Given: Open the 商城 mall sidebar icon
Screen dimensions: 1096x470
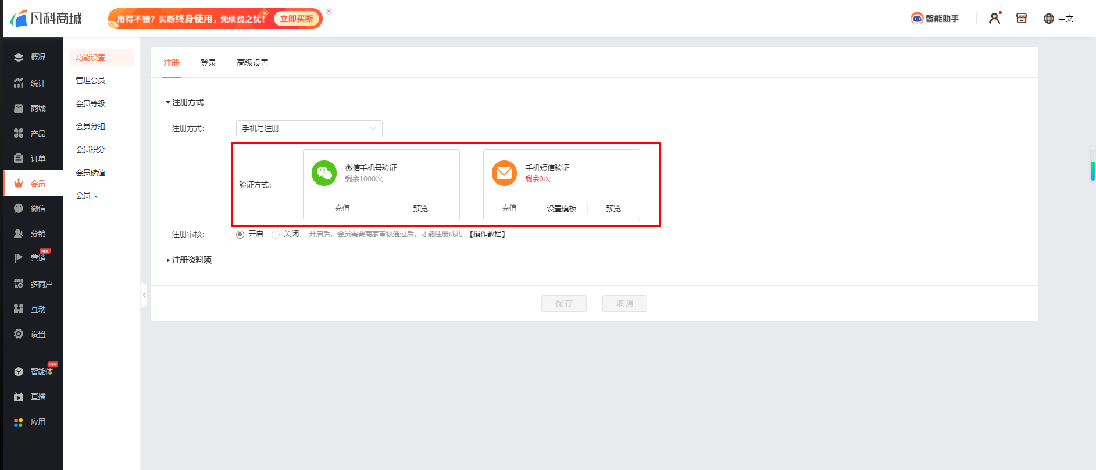Looking at the screenshot, I should coord(19,108).
